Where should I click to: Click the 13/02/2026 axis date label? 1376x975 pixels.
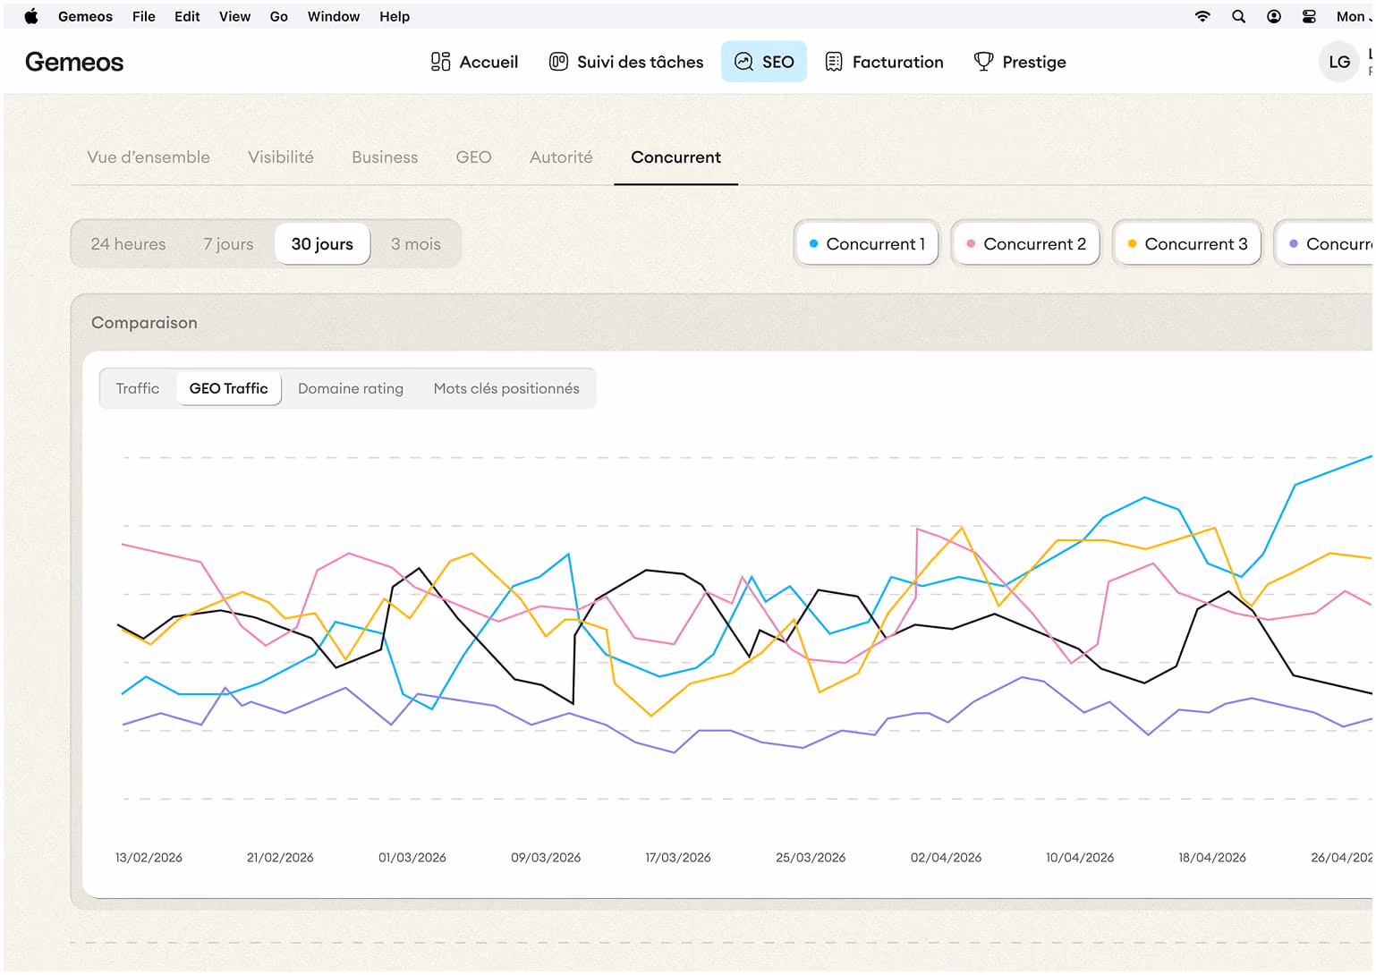coord(149,857)
